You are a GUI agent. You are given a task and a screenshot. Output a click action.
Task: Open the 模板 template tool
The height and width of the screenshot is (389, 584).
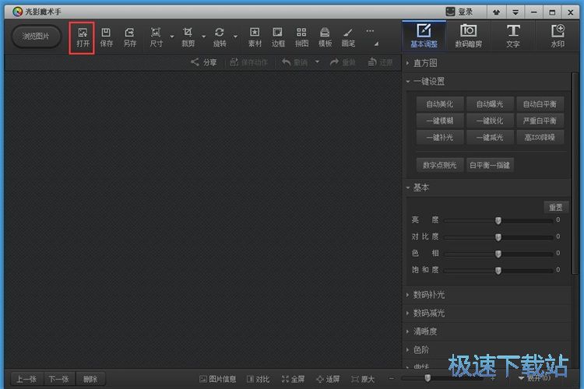pos(325,37)
